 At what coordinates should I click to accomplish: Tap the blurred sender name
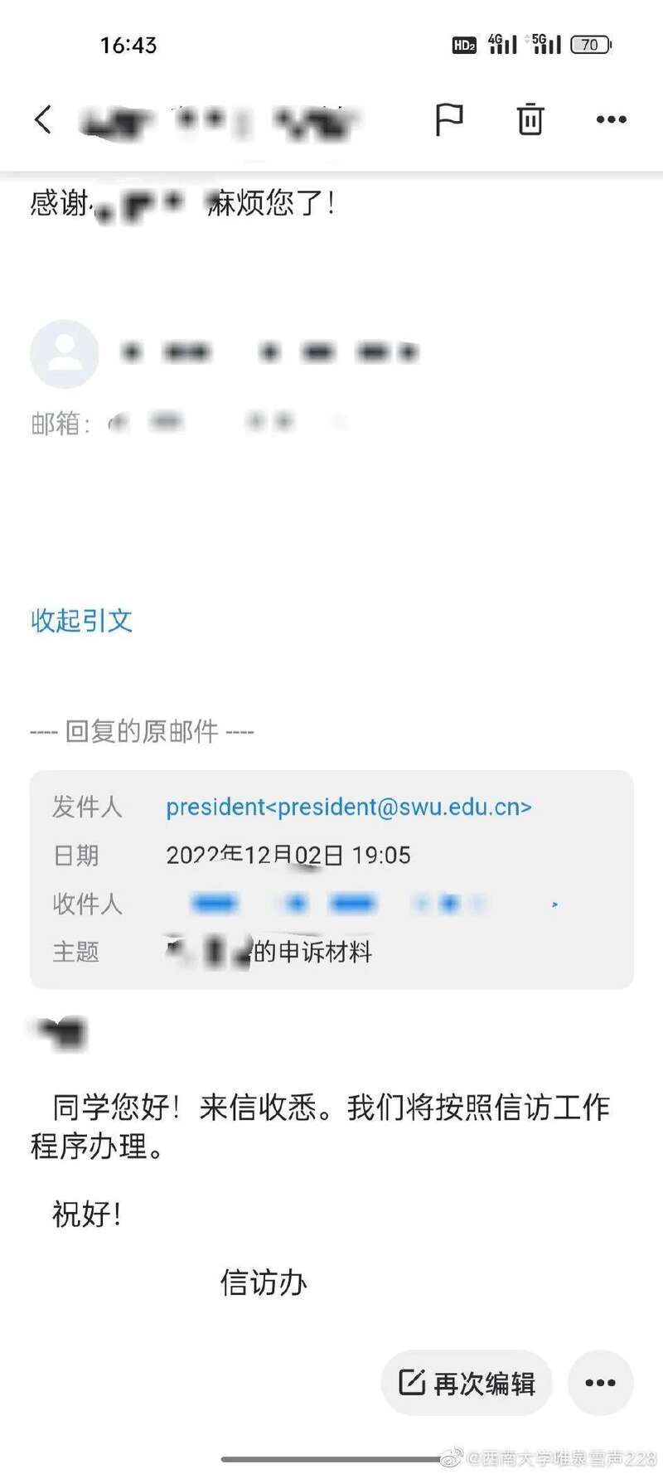coord(269,353)
